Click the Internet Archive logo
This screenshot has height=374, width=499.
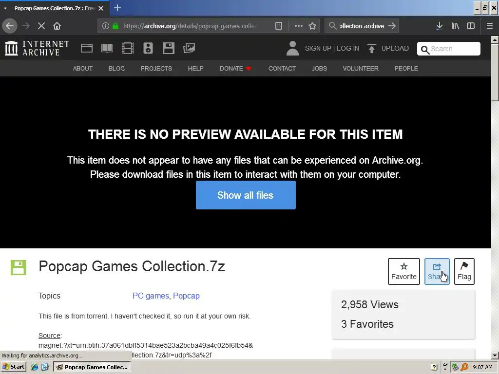click(x=37, y=48)
